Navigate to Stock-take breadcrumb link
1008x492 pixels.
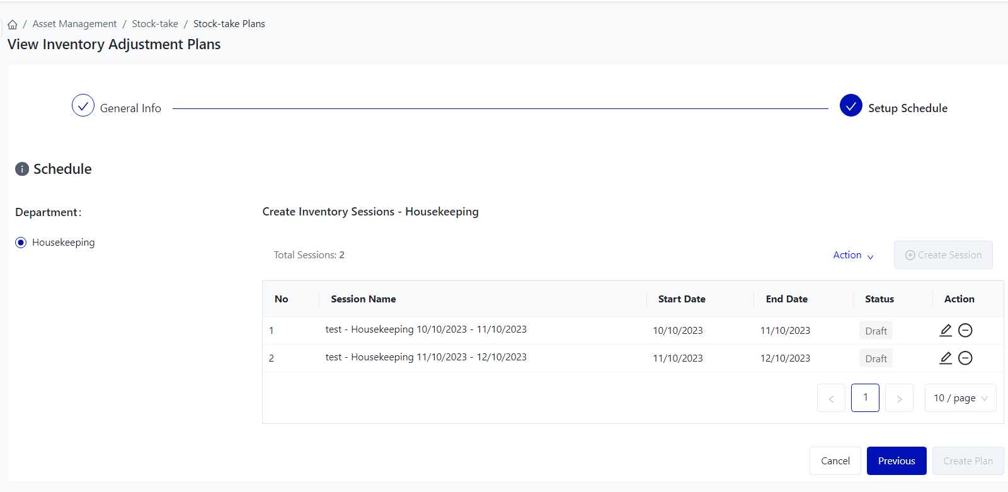(x=155, y=24)
